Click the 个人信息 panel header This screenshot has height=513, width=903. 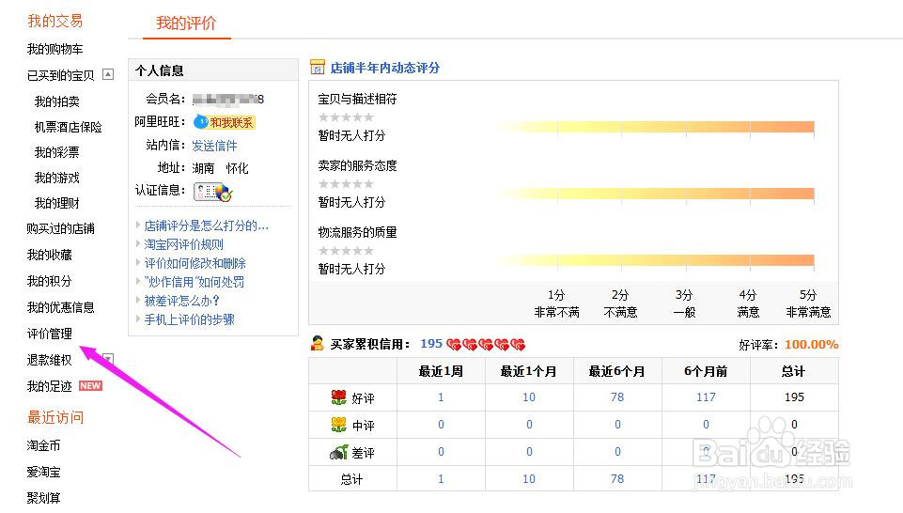[x=213, y=70]
